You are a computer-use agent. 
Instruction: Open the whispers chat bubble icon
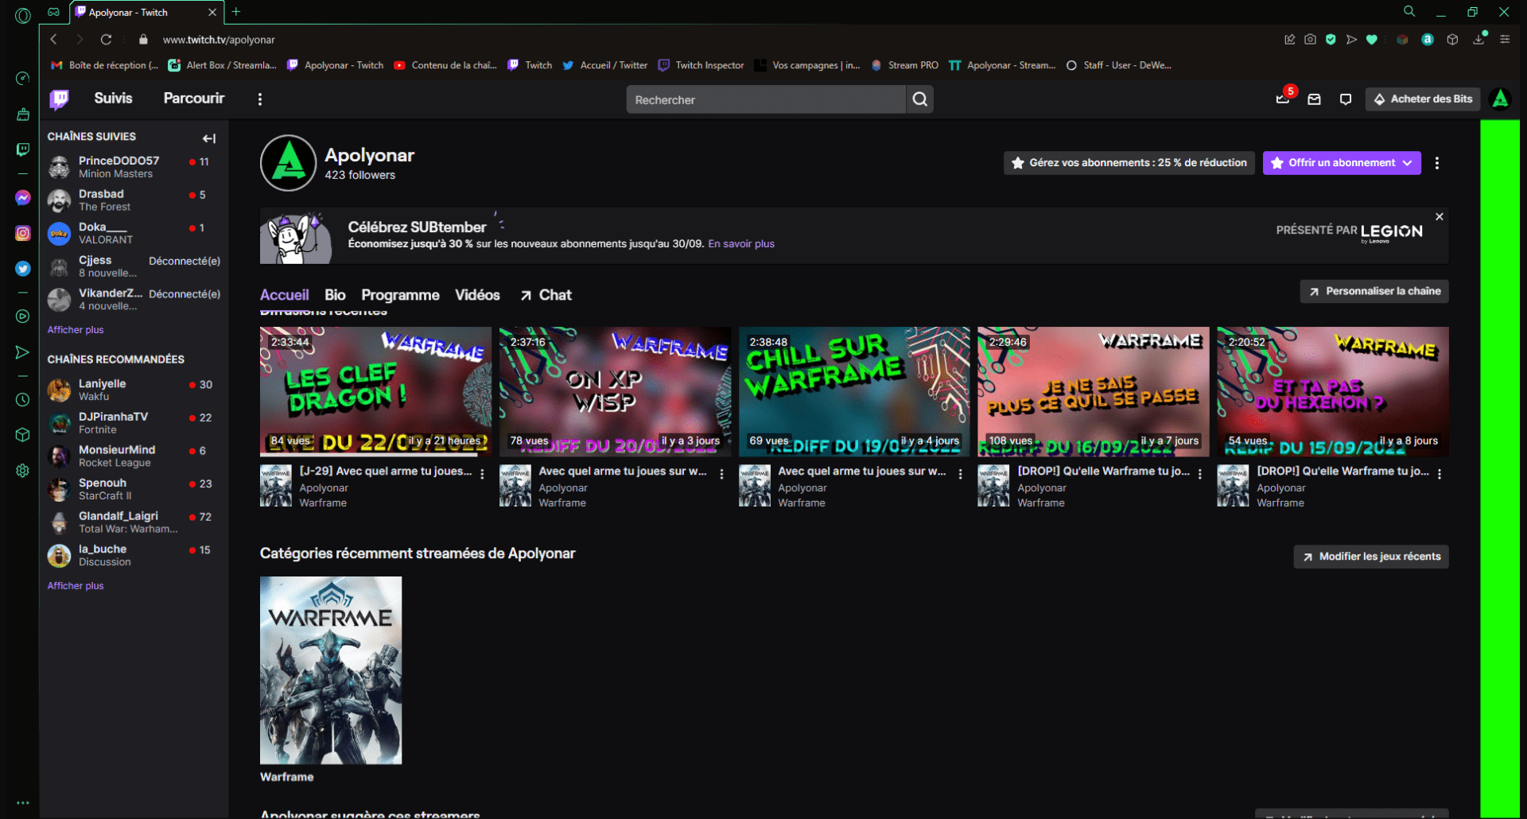point(1345,99)
